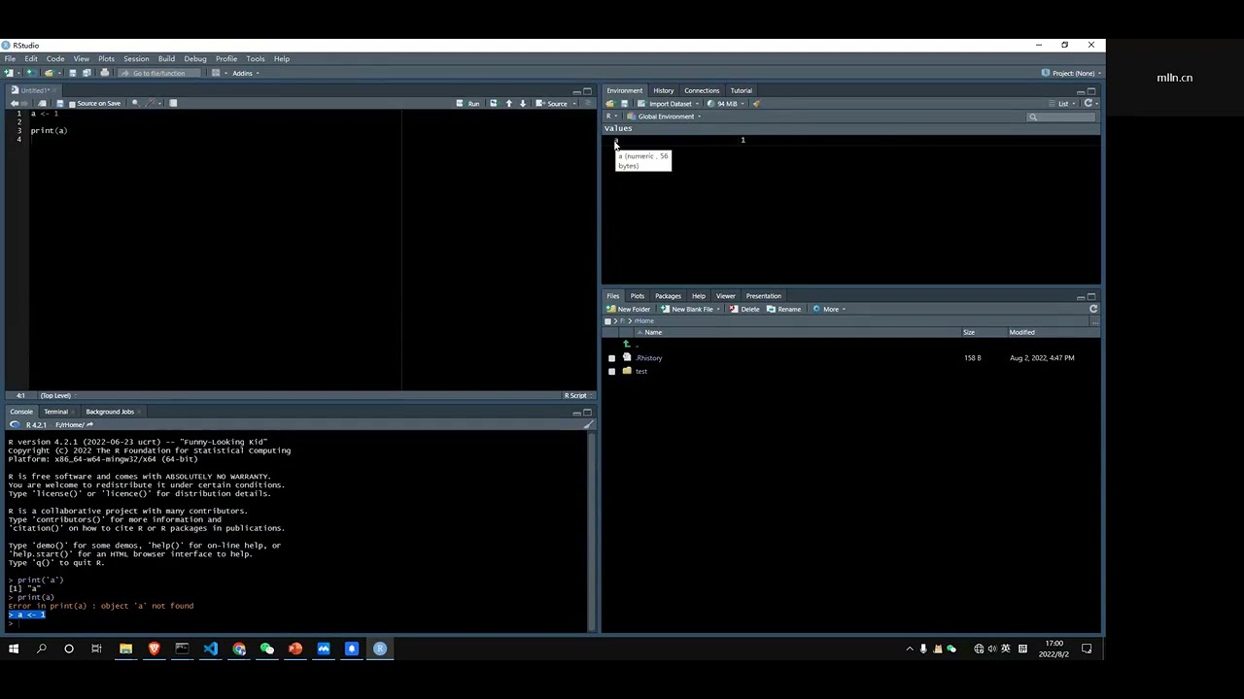Screen dimensions: 1244x699
Task: Click the workspace panes layout icon
Action: (216, 73)
